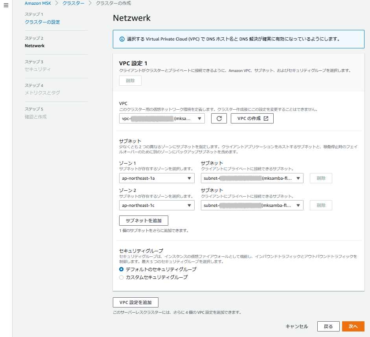Select カスタムセキュリティグループ radio button

(121, 277)
